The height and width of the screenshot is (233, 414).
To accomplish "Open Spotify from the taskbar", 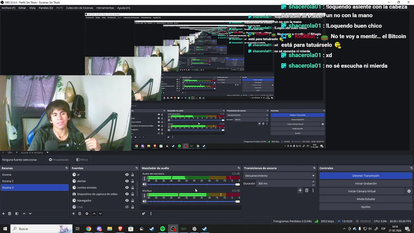I will point(162,229).
